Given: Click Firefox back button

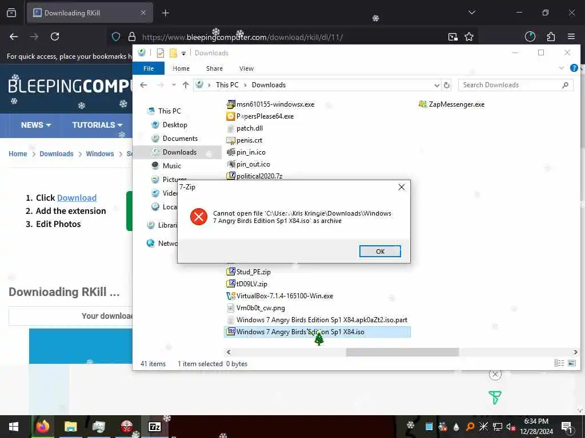Looking at the screenshot, I should (x=14, y=36).
